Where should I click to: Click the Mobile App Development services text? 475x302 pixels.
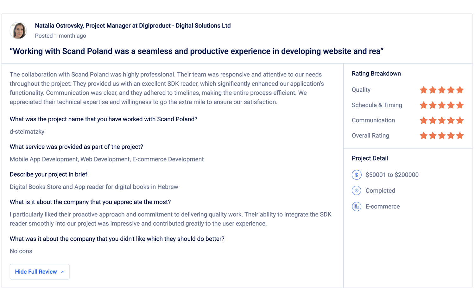(107, 159)
